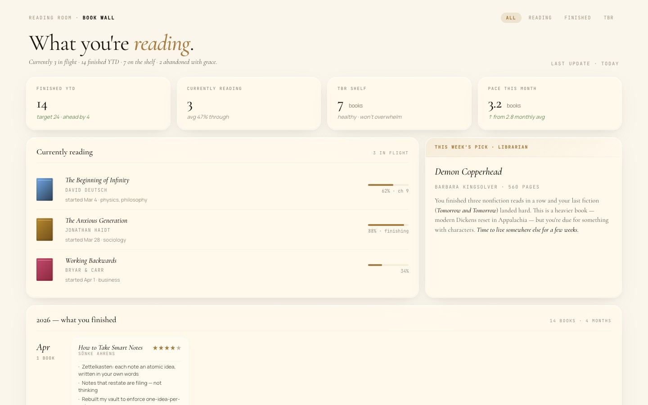Click The Beginning of Infinity progress bar
The height and width of the screenshot is (405, 648).
(388, 185)
